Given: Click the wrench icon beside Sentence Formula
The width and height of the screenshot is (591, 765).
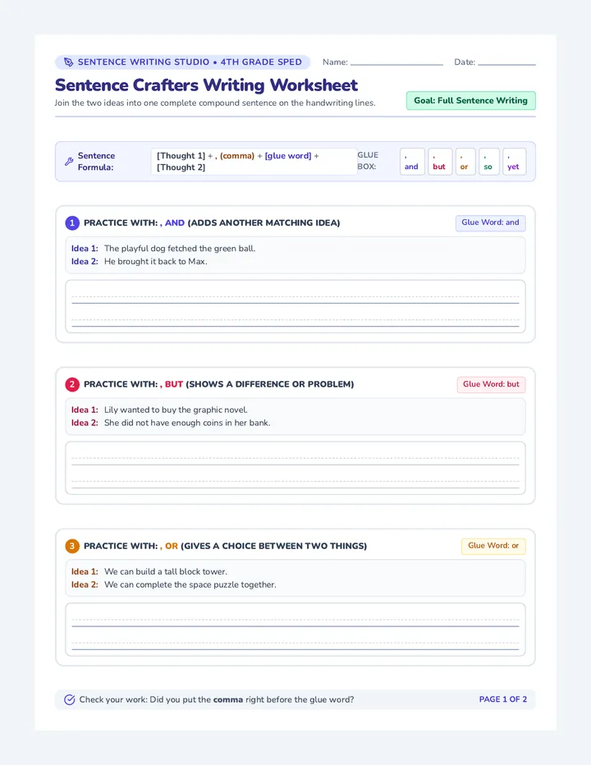Looking at the screenshot, I should click(x=69, y=162).
